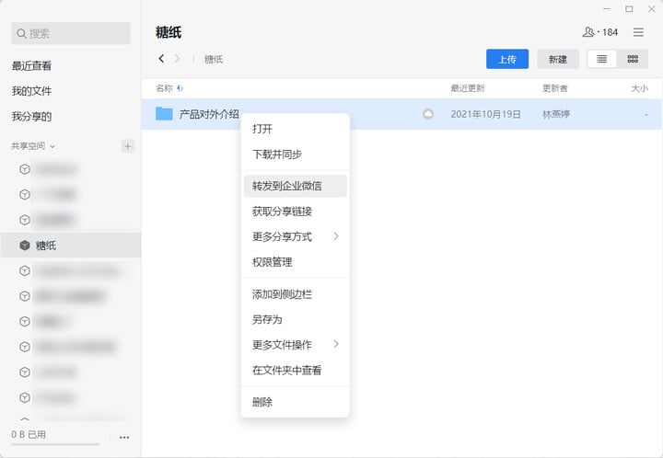Screen dimensions: 663x458
Task: Open the hamburger menu at top right
Action: (x=638, y=32)
